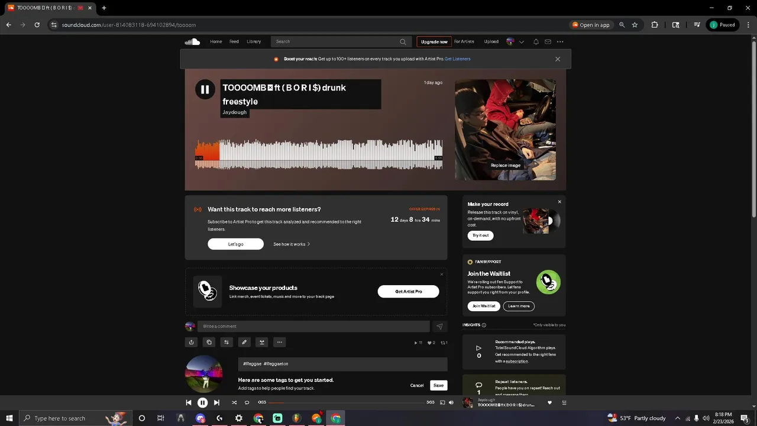Open the FL Studio fruit icon on taskbar

[297, 418]
